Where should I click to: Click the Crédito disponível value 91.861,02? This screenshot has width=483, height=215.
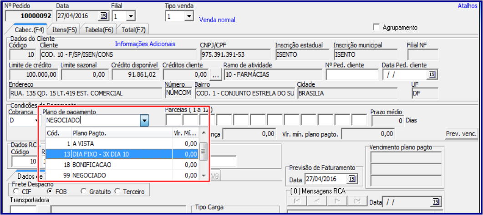point(135,74)
